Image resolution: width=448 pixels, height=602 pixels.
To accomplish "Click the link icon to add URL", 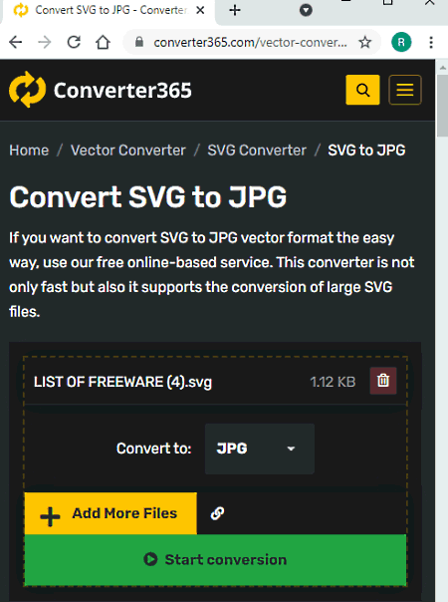I will tap(217, 513).
